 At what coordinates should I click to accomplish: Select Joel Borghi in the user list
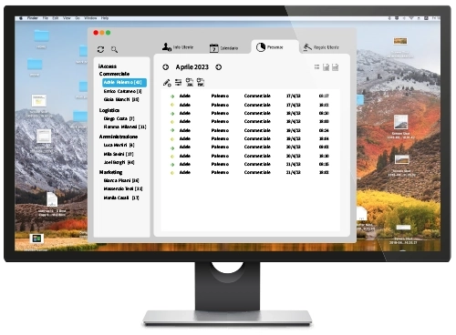pos(119,162)
